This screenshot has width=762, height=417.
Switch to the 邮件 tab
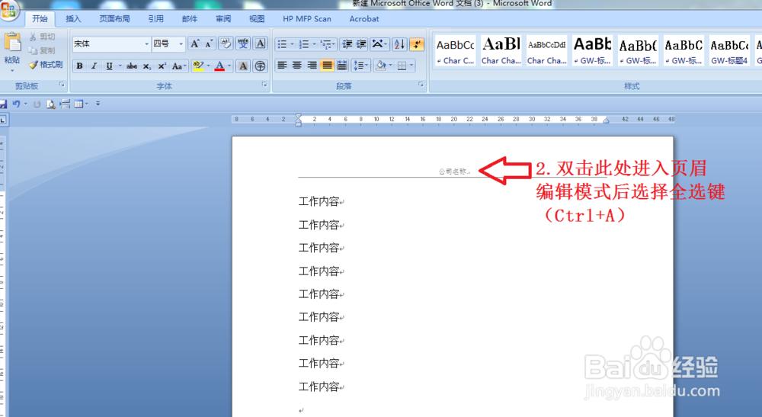pos(190,19)
